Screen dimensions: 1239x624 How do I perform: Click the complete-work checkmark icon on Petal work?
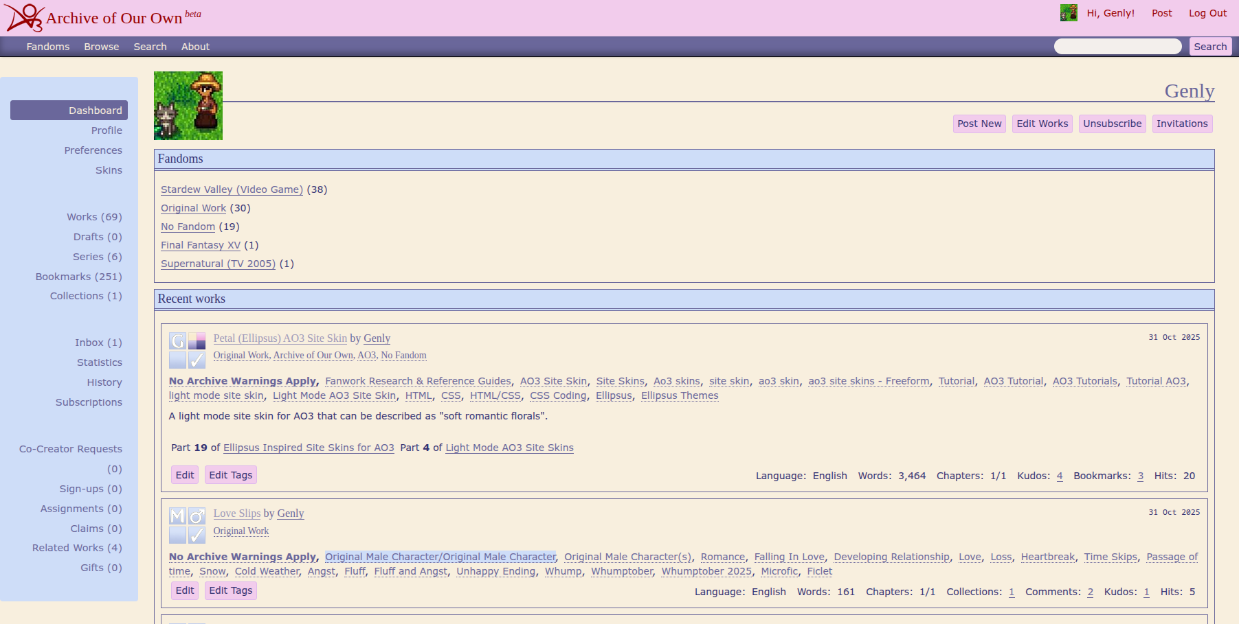coord(197,360)
